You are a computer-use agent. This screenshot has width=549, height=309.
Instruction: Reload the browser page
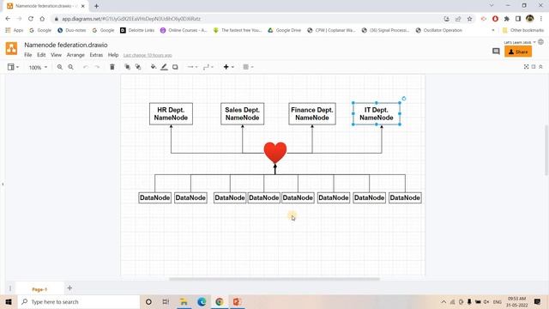pyautogui.click(x=31, y=19)
